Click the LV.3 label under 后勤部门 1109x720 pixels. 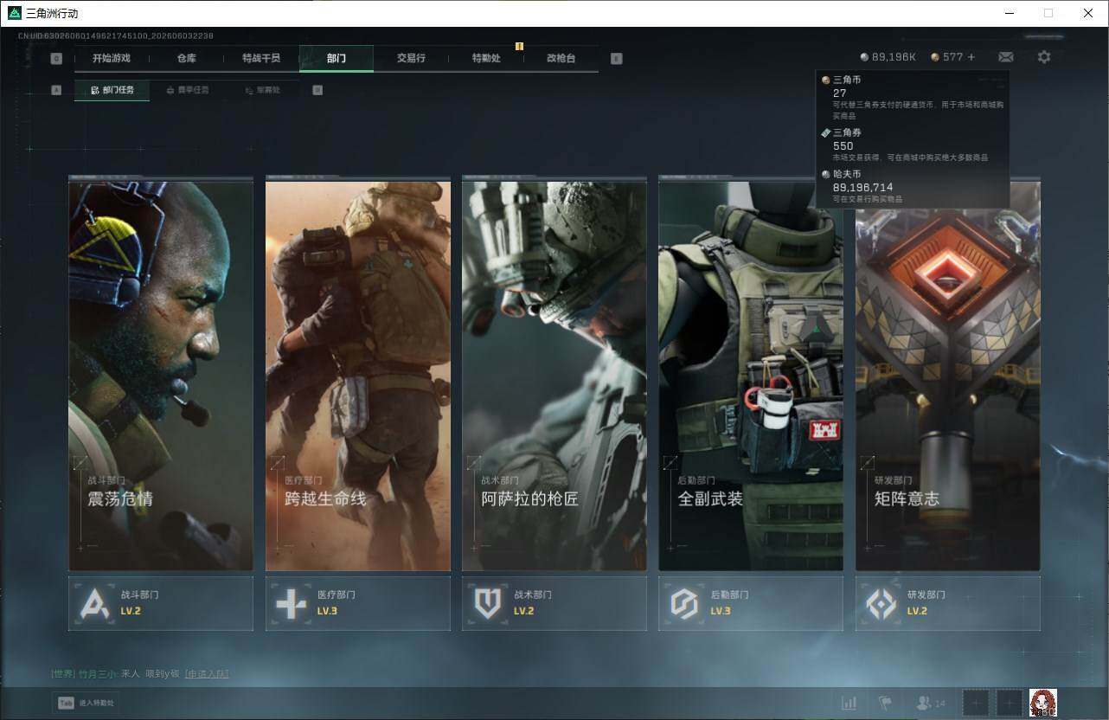point(721,611)
